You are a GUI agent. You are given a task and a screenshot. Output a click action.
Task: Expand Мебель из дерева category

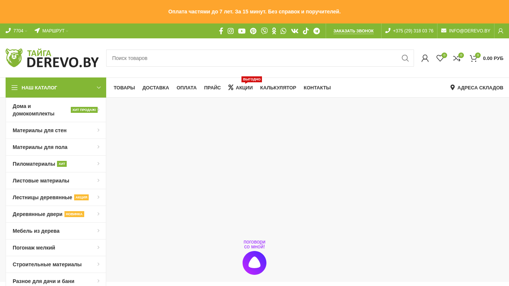point(56,231)
